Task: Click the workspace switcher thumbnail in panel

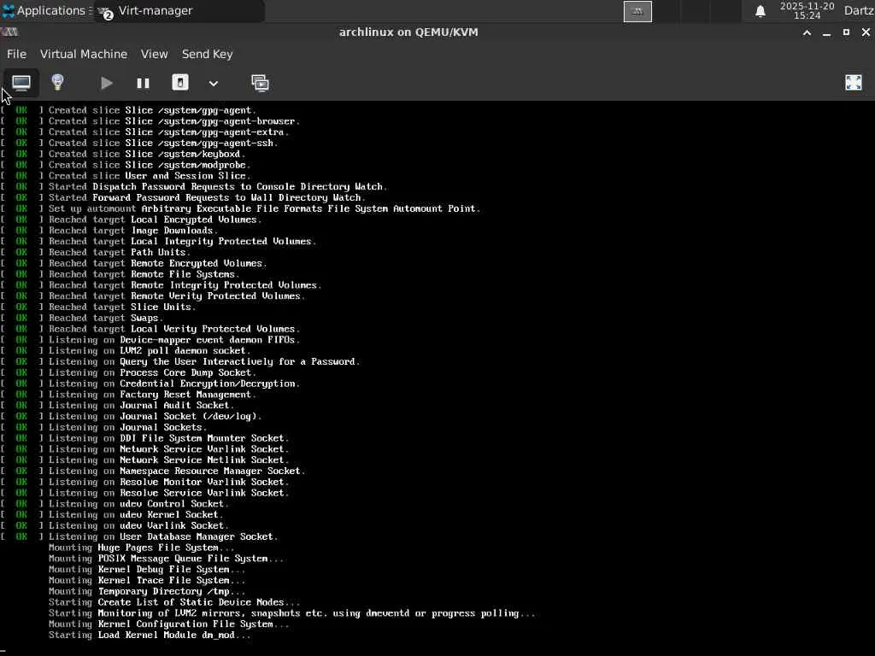Action: click(x=637, y=11)
